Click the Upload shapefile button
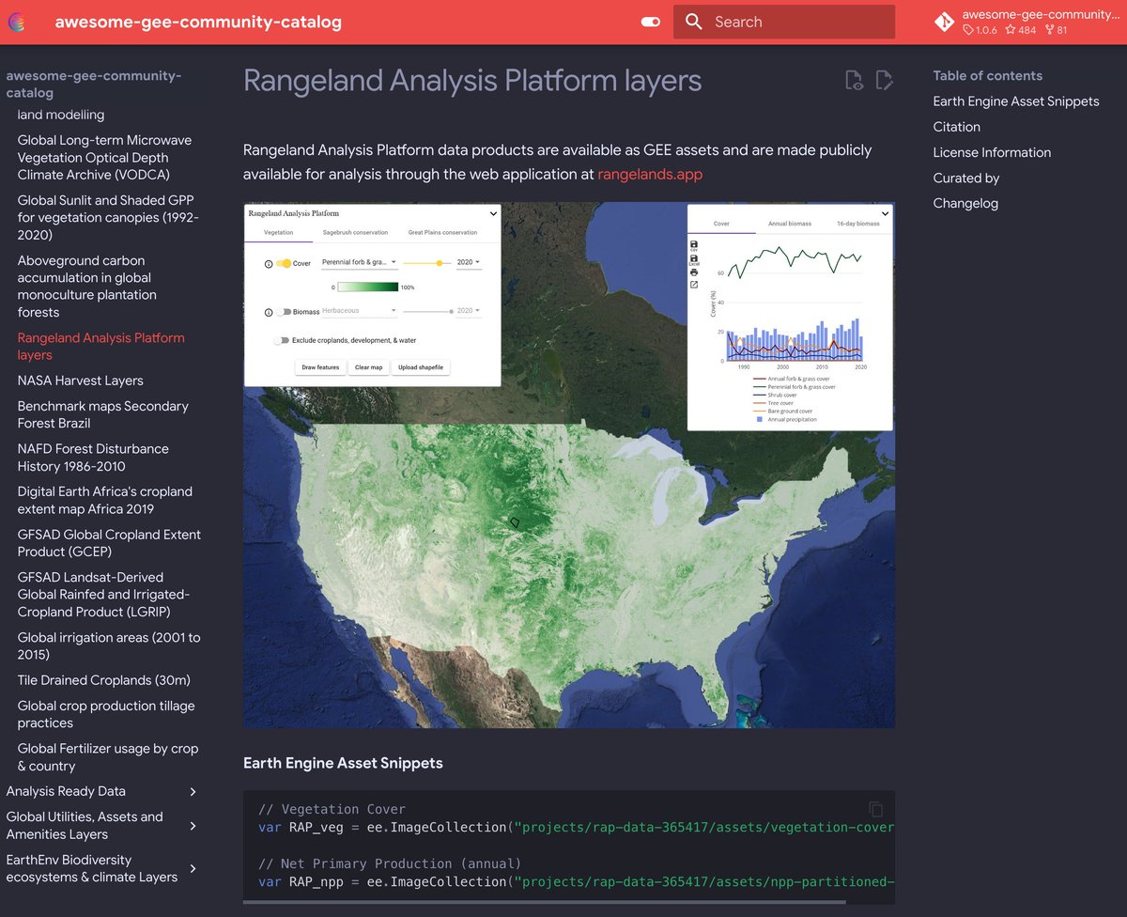 point(421,367)
